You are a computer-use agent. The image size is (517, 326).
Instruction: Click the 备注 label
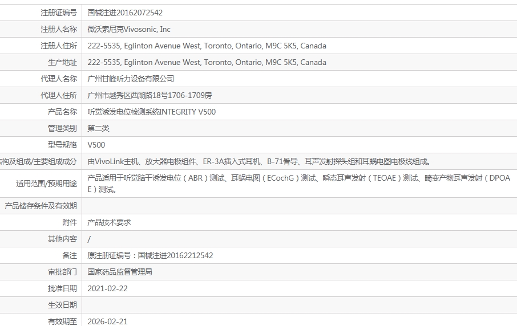coord(70,255)
